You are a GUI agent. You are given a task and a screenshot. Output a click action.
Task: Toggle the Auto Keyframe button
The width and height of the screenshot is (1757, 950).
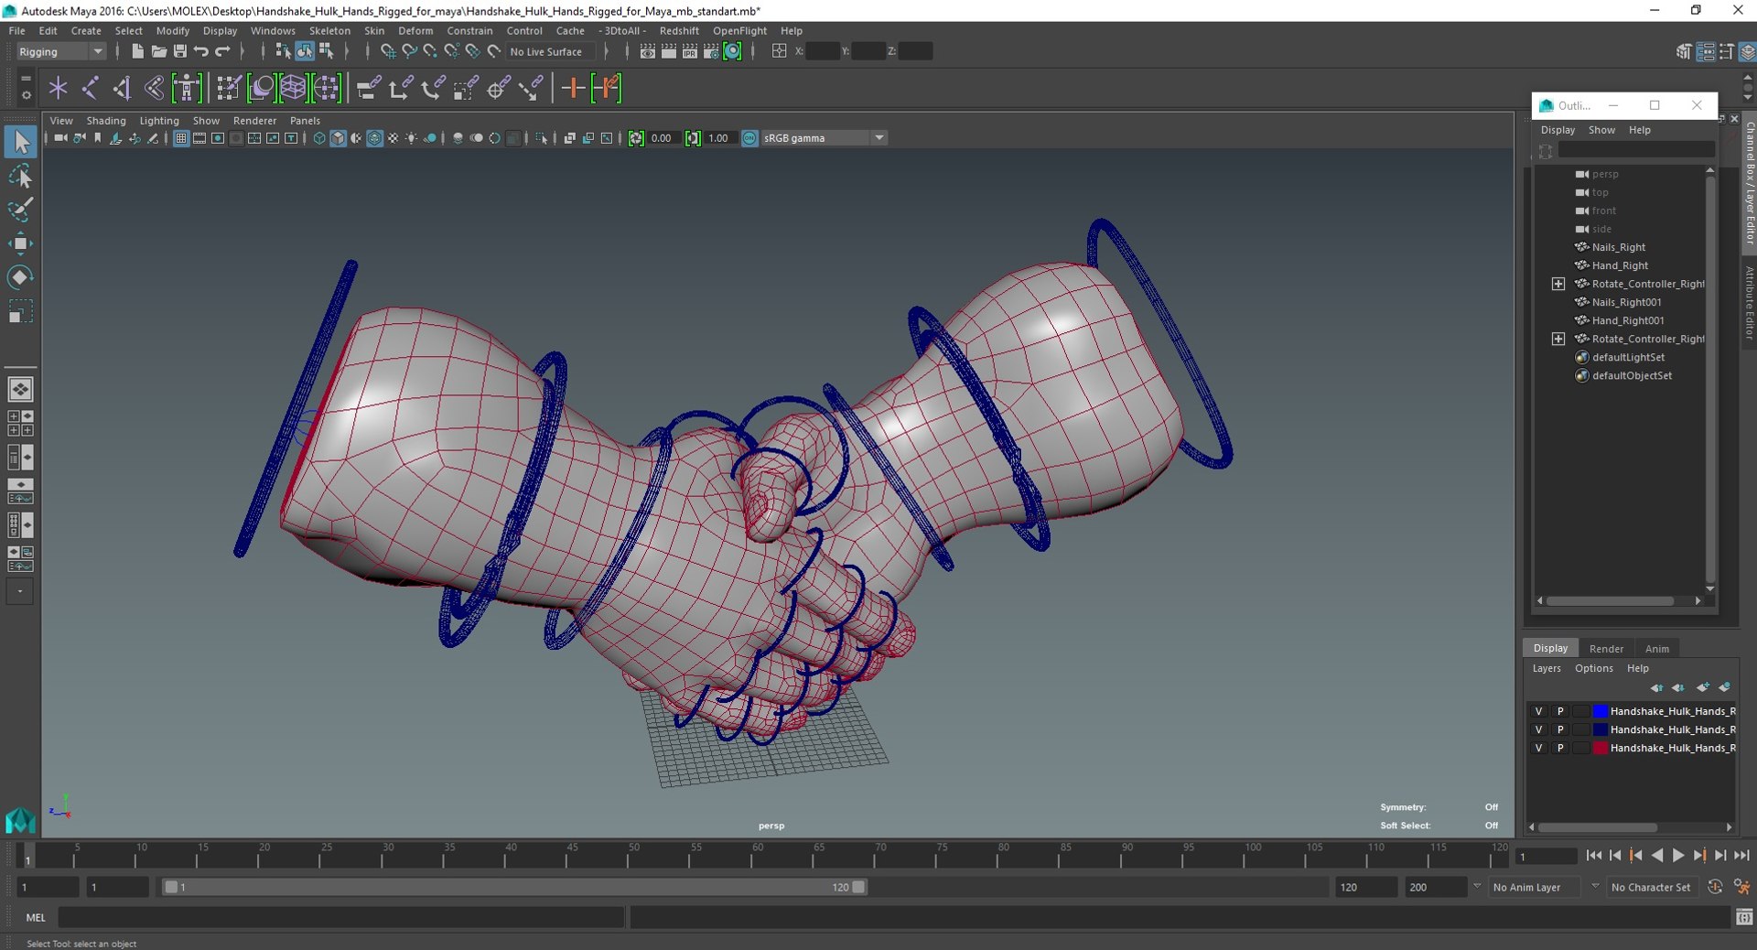[x=1715, y=887]
